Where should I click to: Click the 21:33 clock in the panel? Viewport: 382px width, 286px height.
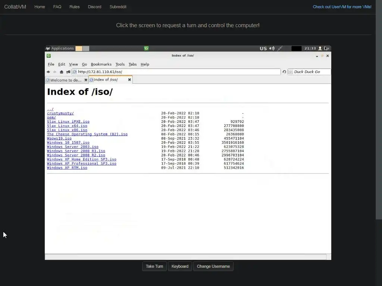[x=310, y=48]
